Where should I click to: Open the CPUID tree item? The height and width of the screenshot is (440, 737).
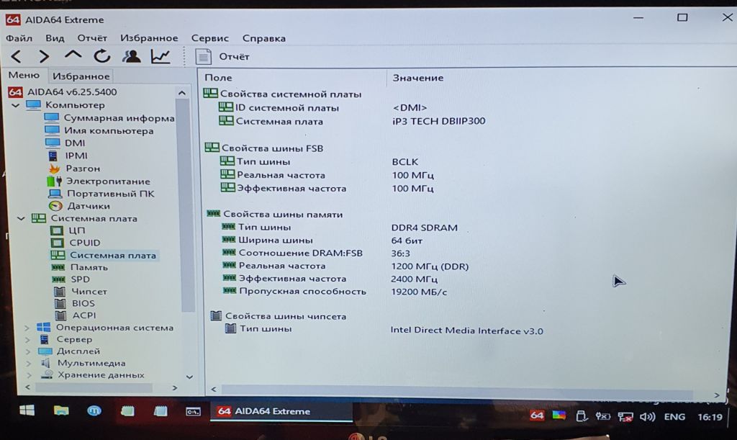(x=76, y=243)
